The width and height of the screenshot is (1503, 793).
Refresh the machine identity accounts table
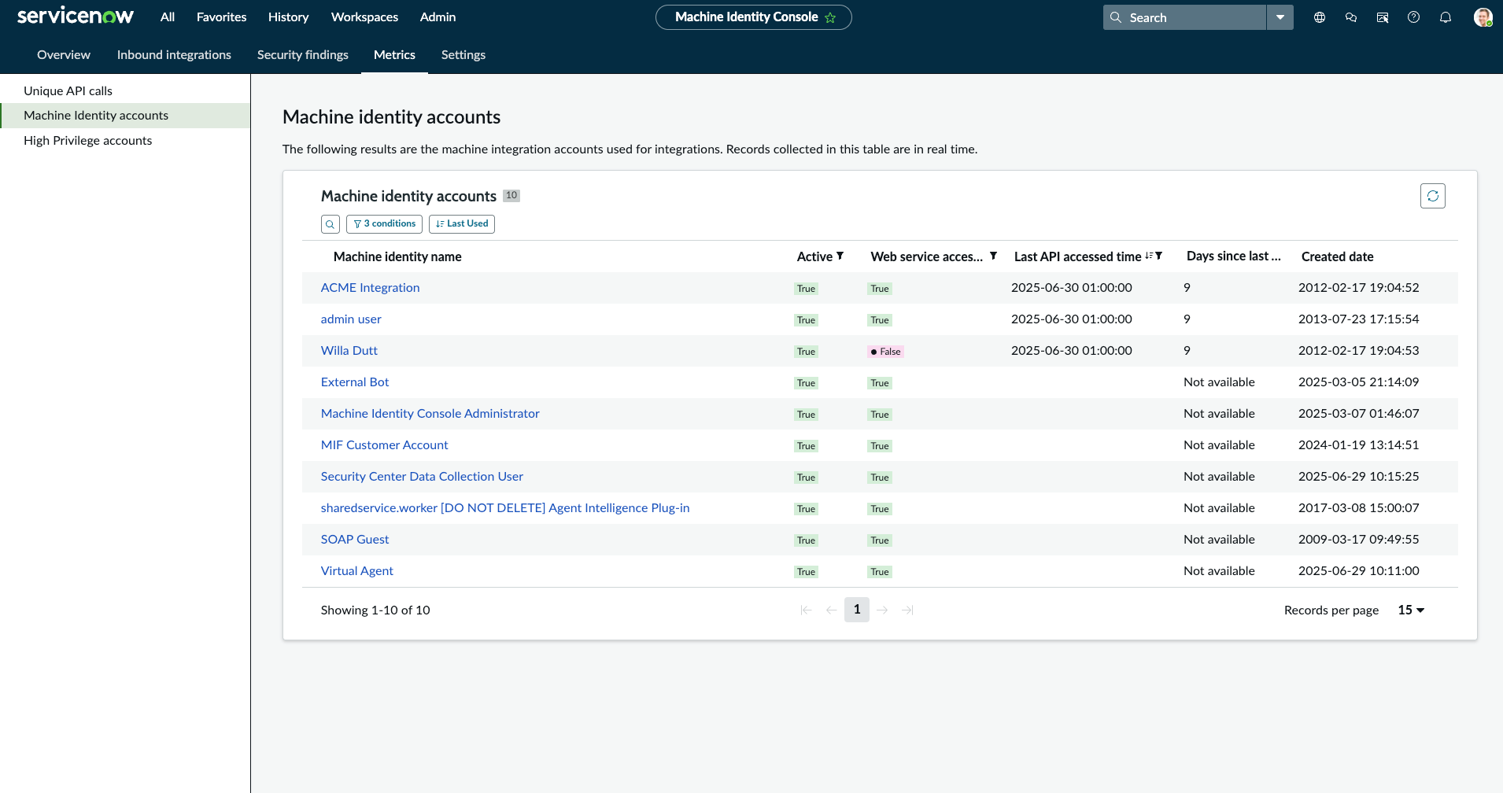(x=1433, y=196)
